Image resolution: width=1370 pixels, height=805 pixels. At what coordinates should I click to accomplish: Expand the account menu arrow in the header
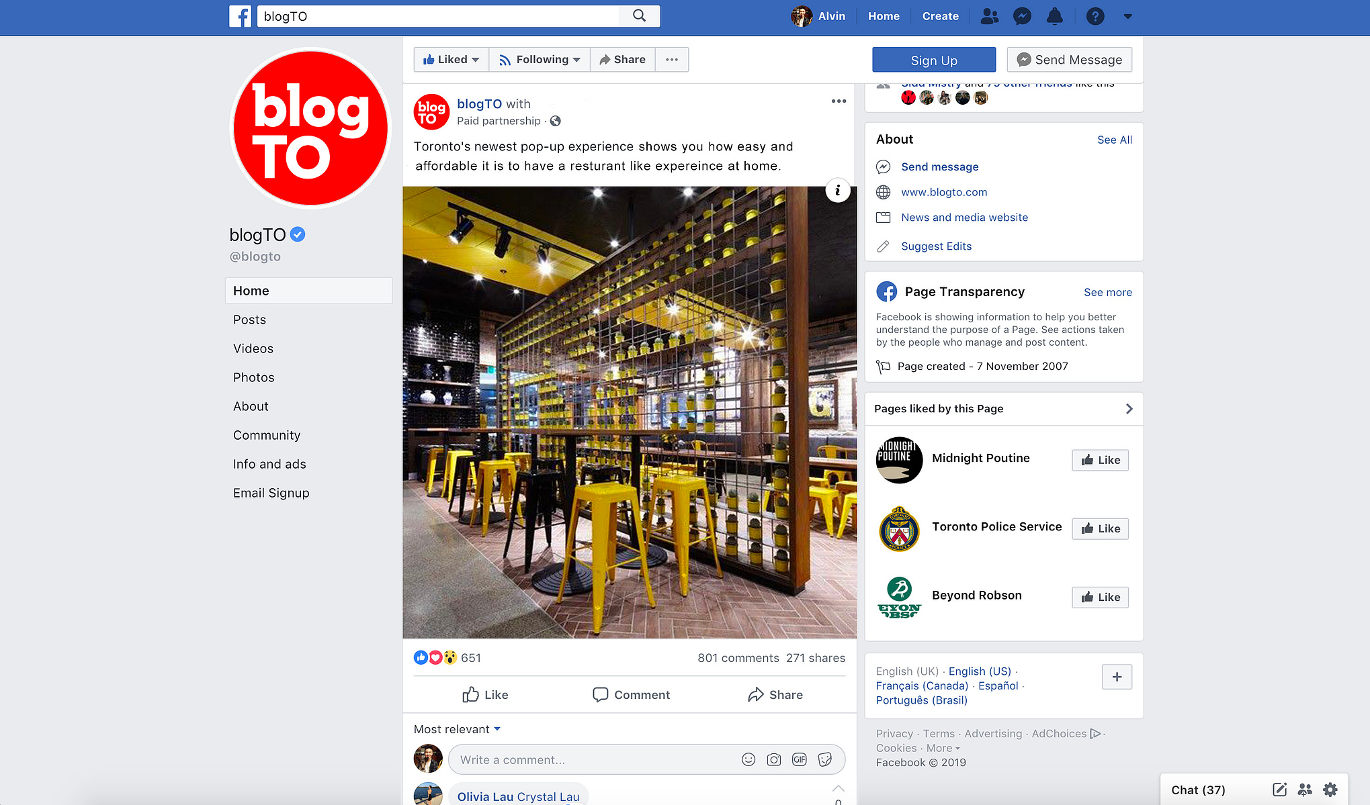(1128, 17)
